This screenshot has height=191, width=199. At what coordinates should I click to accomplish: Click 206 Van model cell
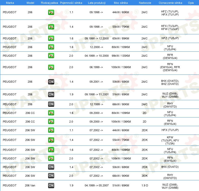pos(30,185)
